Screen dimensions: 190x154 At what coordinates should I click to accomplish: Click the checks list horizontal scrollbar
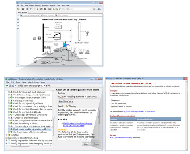pos(20,146)
